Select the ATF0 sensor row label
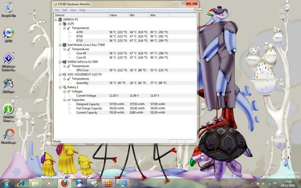Image resolution: width=301 pixels, height=188 pixels. point(79,32)
